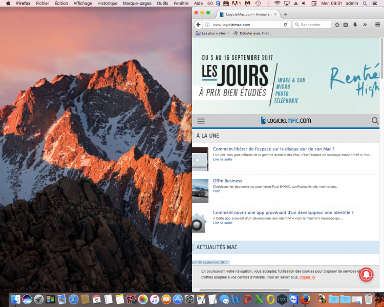Viewport: 384px width, 307px height.
Task: Open the Trash in the dock
Action: tap(368, 299)
